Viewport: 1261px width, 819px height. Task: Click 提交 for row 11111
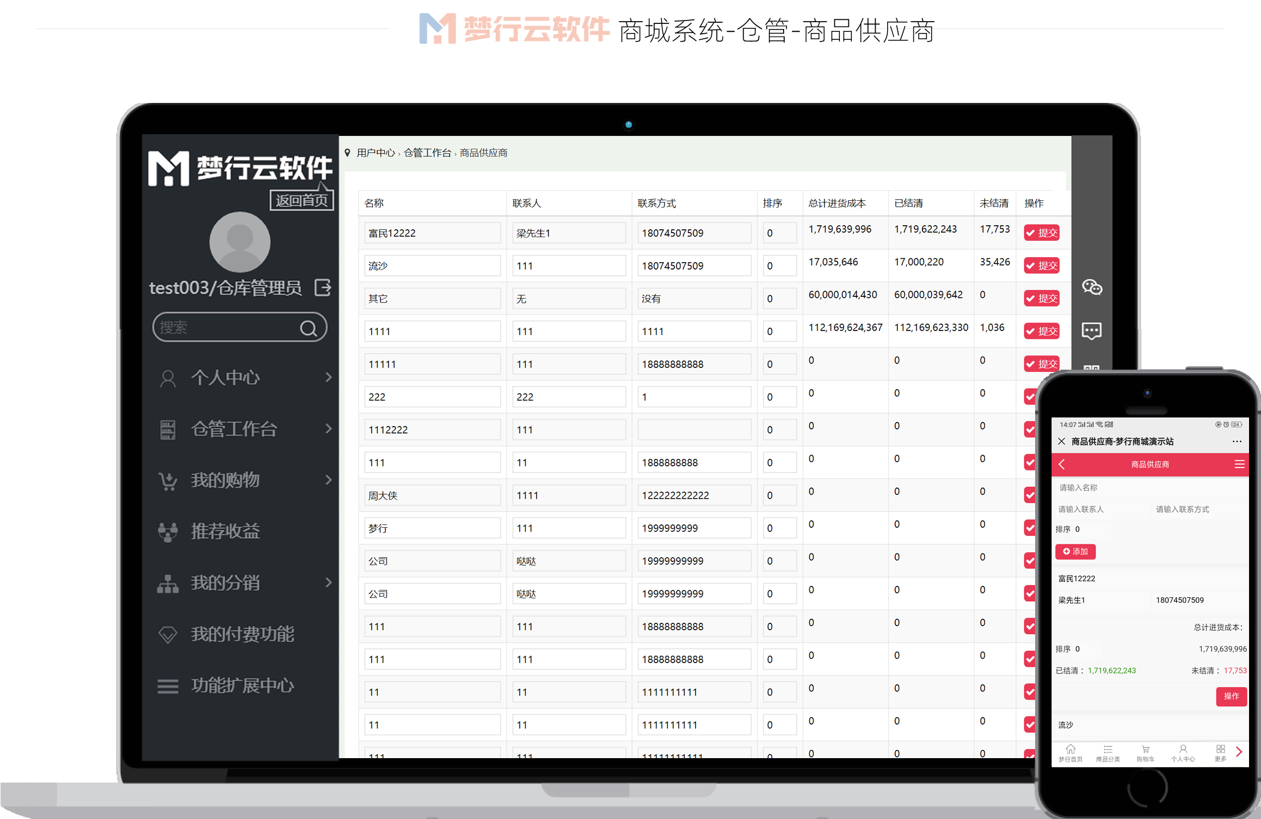pos(1041,364)
